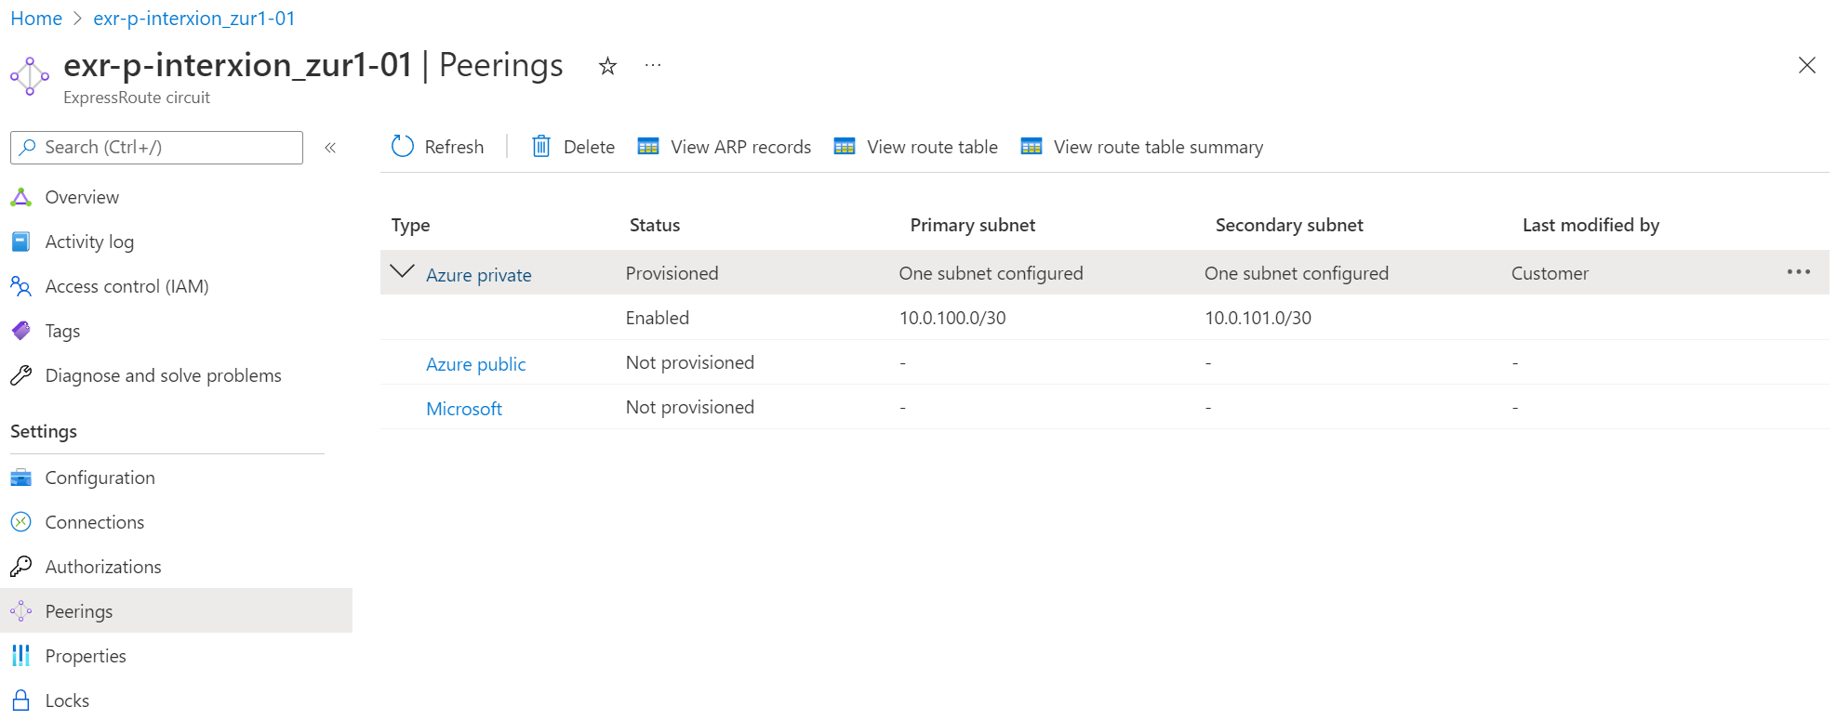Screen dimensions: 1837x720
Task: Click the Configuration briefcase icon
Action: (x=20, y=478)
